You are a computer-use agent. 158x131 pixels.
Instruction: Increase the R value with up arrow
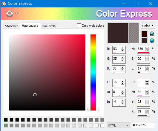pyautogui.click(x=122, y=48)
